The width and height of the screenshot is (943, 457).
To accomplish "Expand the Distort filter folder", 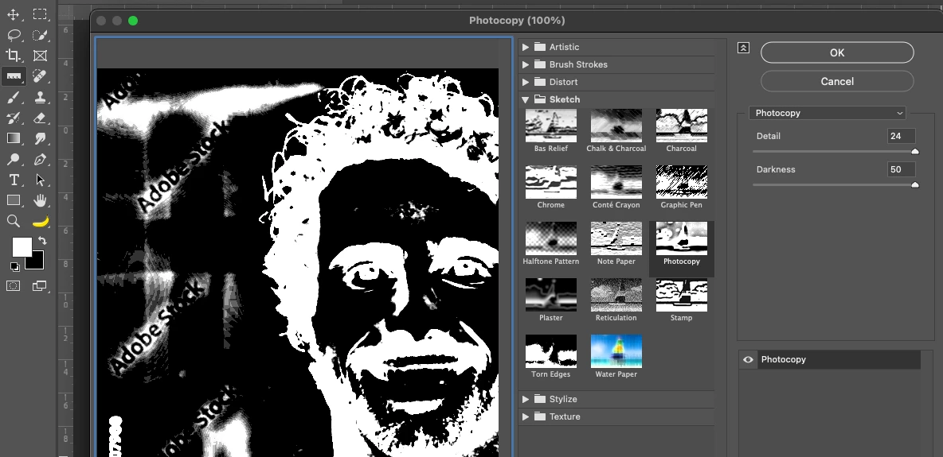I will click(x=526, y=82).
